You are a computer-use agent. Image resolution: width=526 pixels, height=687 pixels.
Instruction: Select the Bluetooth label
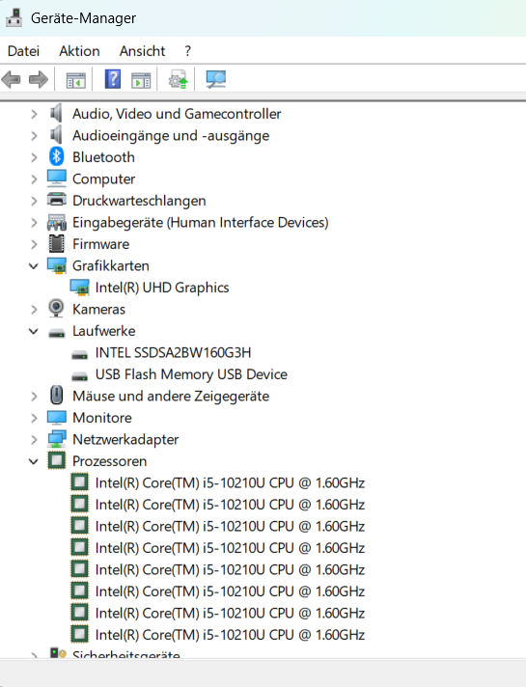pos(103,157)
